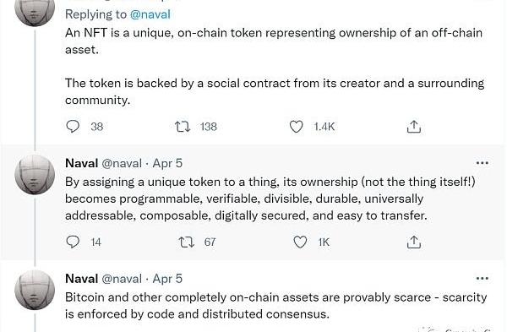Open the more options menu on the Bitcoin tweet

click(x=482, y=278)
